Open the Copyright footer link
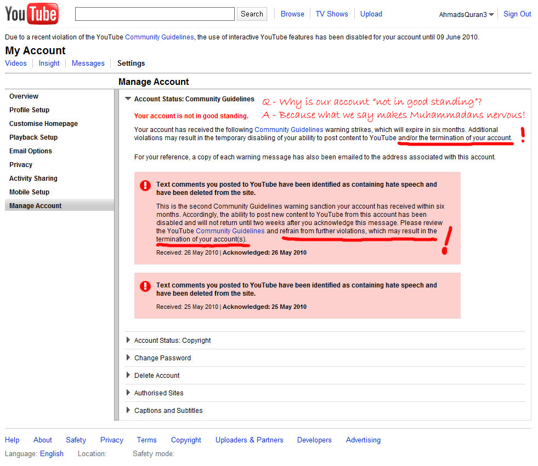Image resolution: width=538 pixels, height=466 pixels. [x=186, y=440]
